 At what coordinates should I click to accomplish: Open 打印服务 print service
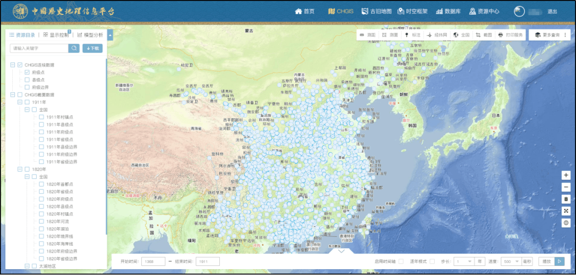click(511, 35)
